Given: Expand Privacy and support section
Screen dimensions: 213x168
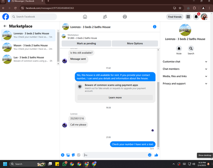Looking at the screenshot, I should pyautogui.click(x=185, y=84).
